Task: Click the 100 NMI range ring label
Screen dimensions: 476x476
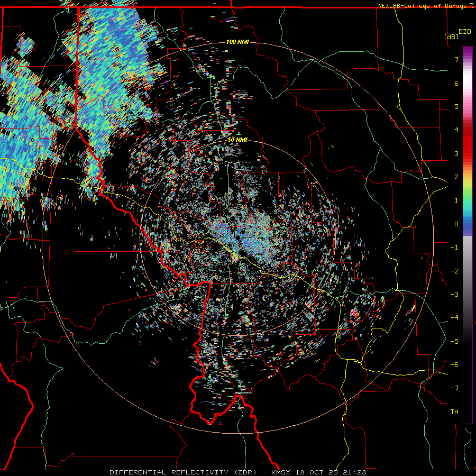Action: (237, 42)
